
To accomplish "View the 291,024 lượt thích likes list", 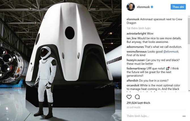I will 138,103.
